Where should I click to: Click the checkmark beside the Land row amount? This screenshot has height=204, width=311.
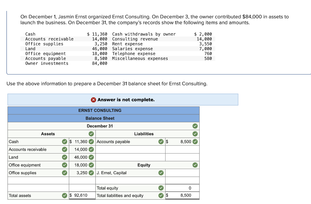click(91, 157)
